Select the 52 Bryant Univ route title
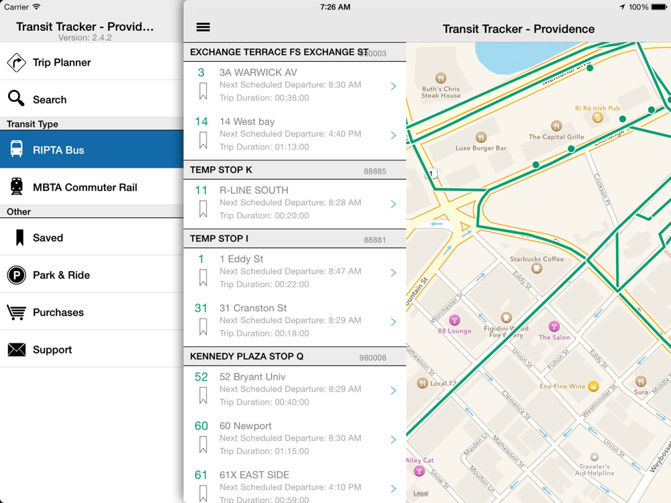Image resolution: width=671 pixels, height=503 pixels. click(x=252, y=377)
